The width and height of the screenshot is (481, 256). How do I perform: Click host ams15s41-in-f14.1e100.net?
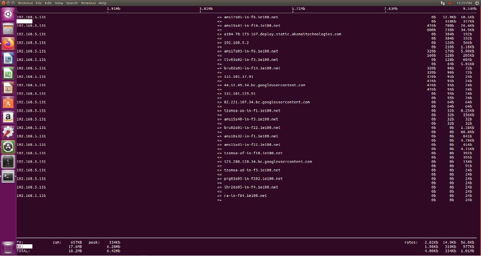[252, 26]
